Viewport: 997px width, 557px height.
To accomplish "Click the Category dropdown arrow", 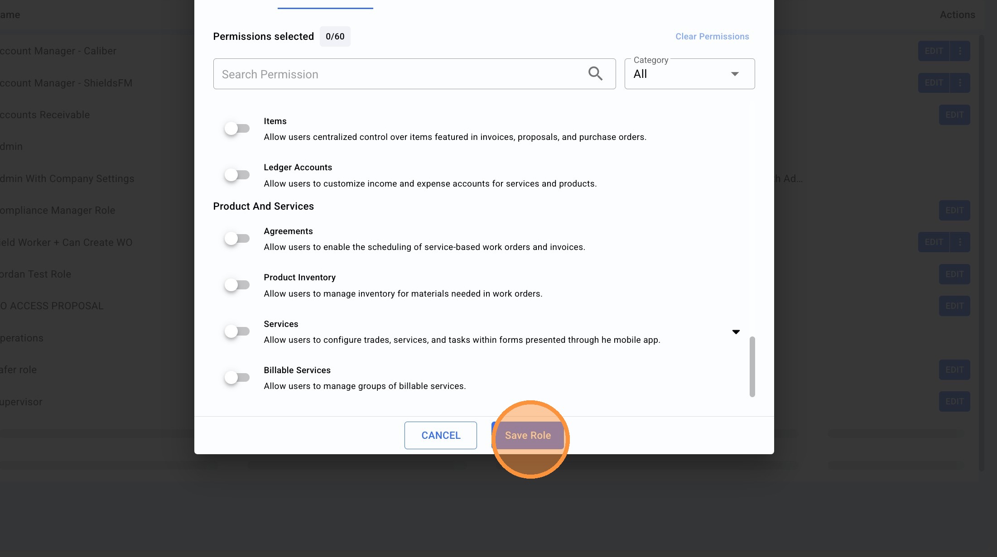I will (735, 74).
